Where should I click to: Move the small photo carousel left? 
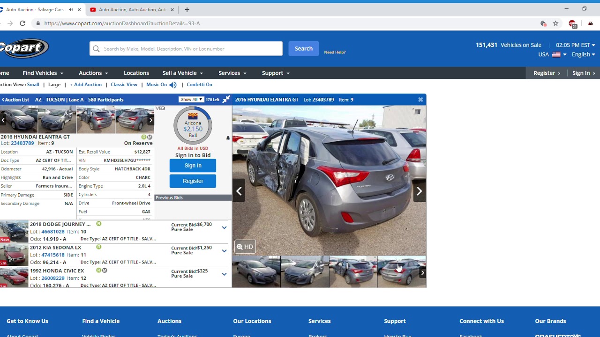tap(3, 120)
